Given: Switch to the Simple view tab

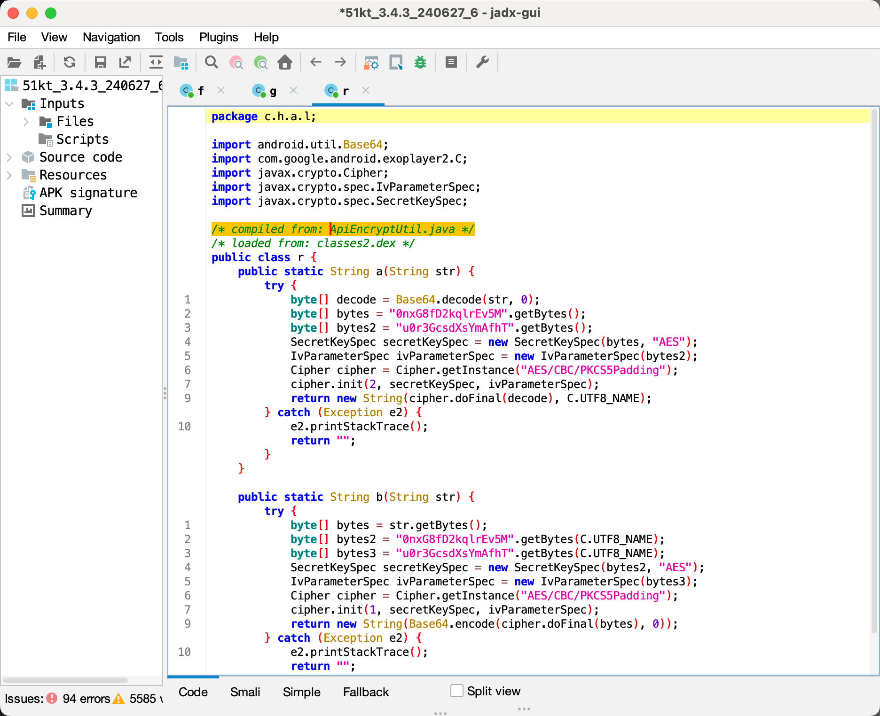Looking at the screenshot, I should click(x=301, y=692).
